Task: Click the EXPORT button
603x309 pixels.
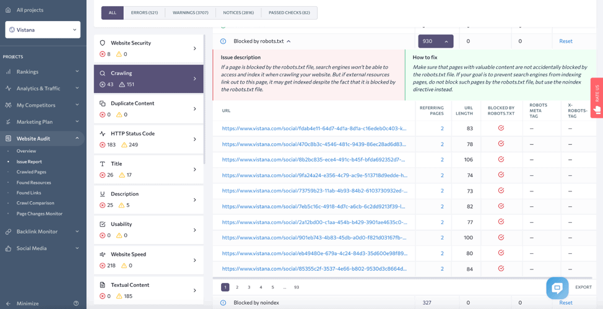Action: [x=583, y=287]
